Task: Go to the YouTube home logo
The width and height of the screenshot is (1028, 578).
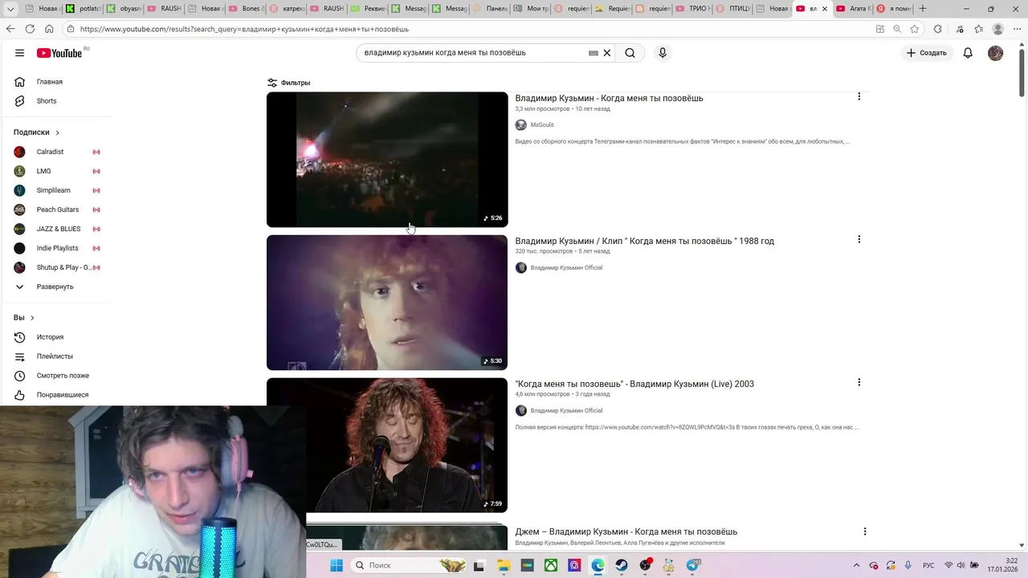Action: [x=59, y=53]
